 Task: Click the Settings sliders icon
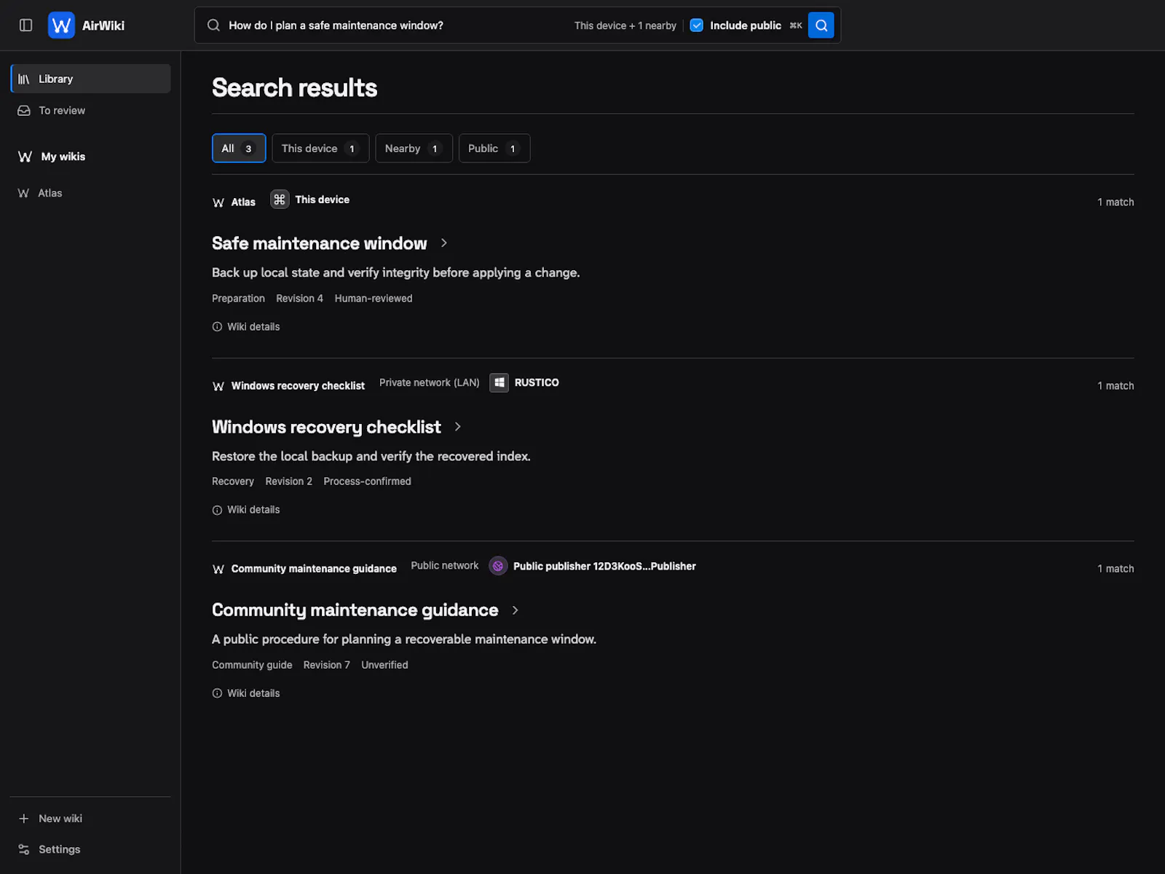[24, 849]
